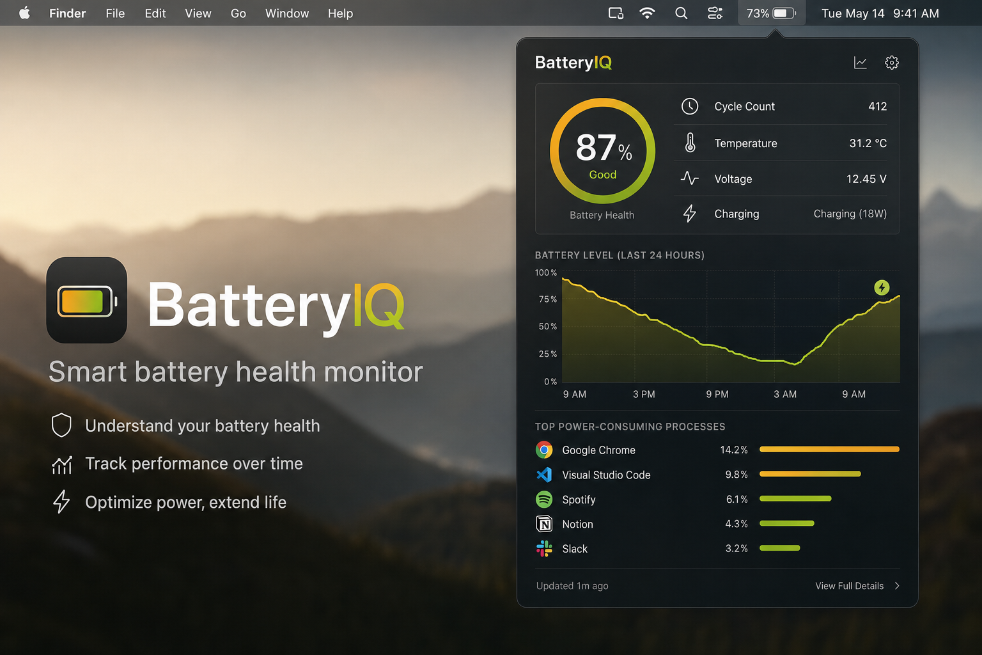
Task: Click the 9.8% usage value
Action: pyautogui.click(x=736, y=475)
